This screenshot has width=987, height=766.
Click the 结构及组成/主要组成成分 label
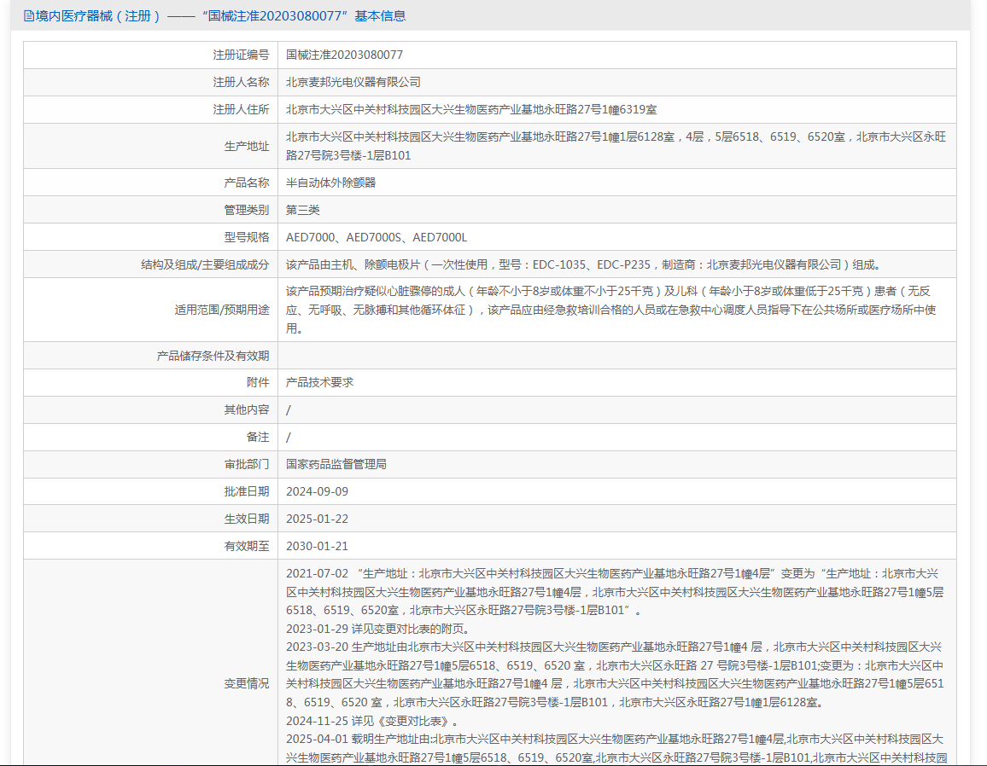205,264
